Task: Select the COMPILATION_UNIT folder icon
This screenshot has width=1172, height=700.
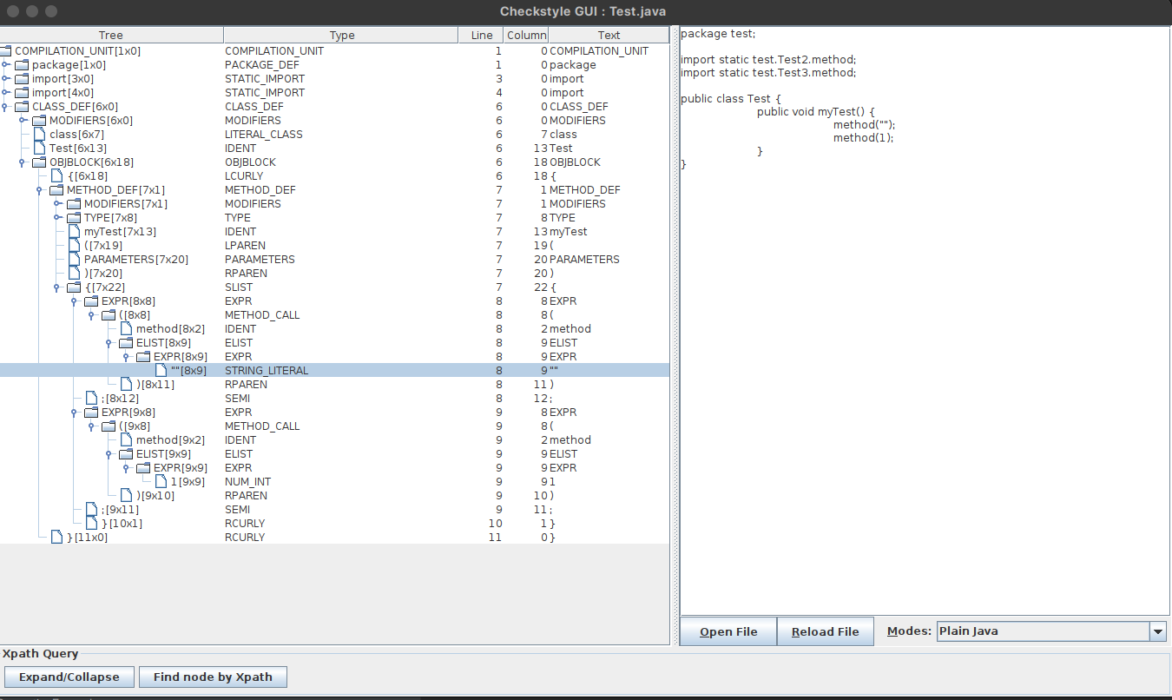Action: (x=7, y=50)
